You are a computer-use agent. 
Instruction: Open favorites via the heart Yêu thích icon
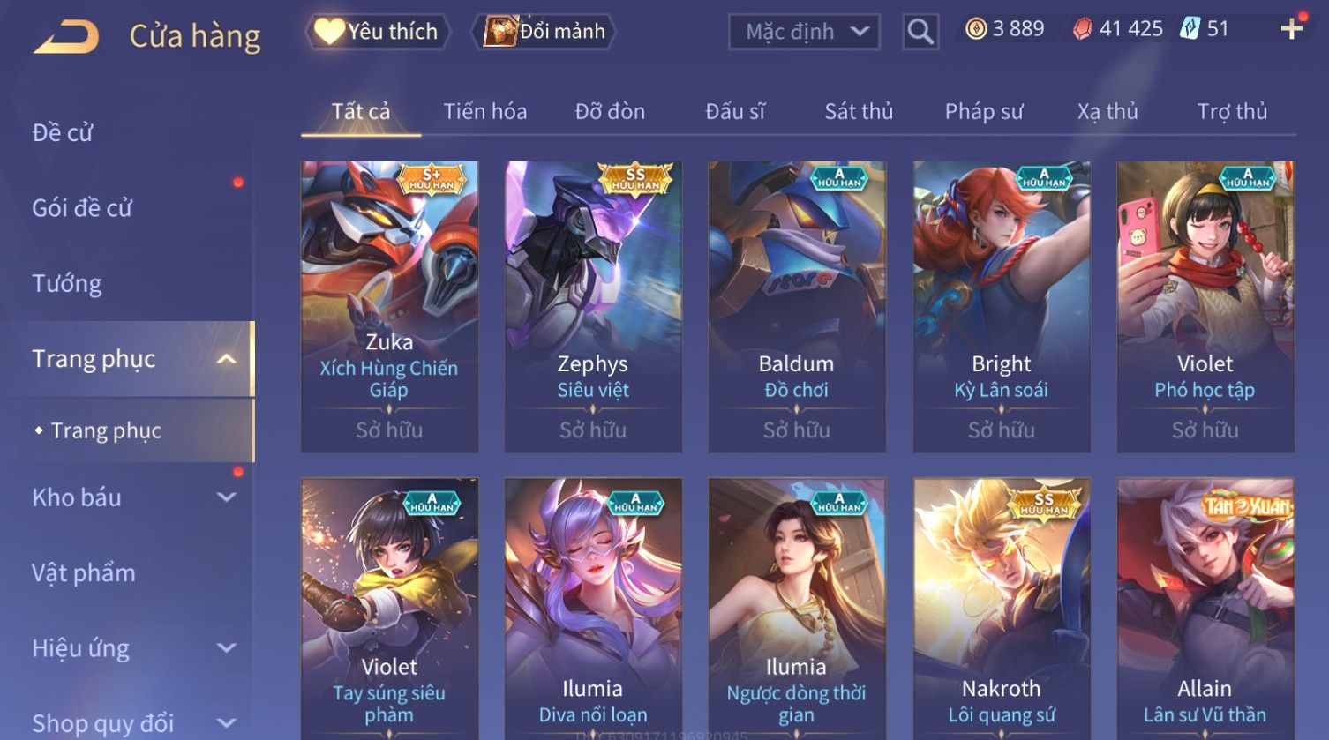point(329,32)
